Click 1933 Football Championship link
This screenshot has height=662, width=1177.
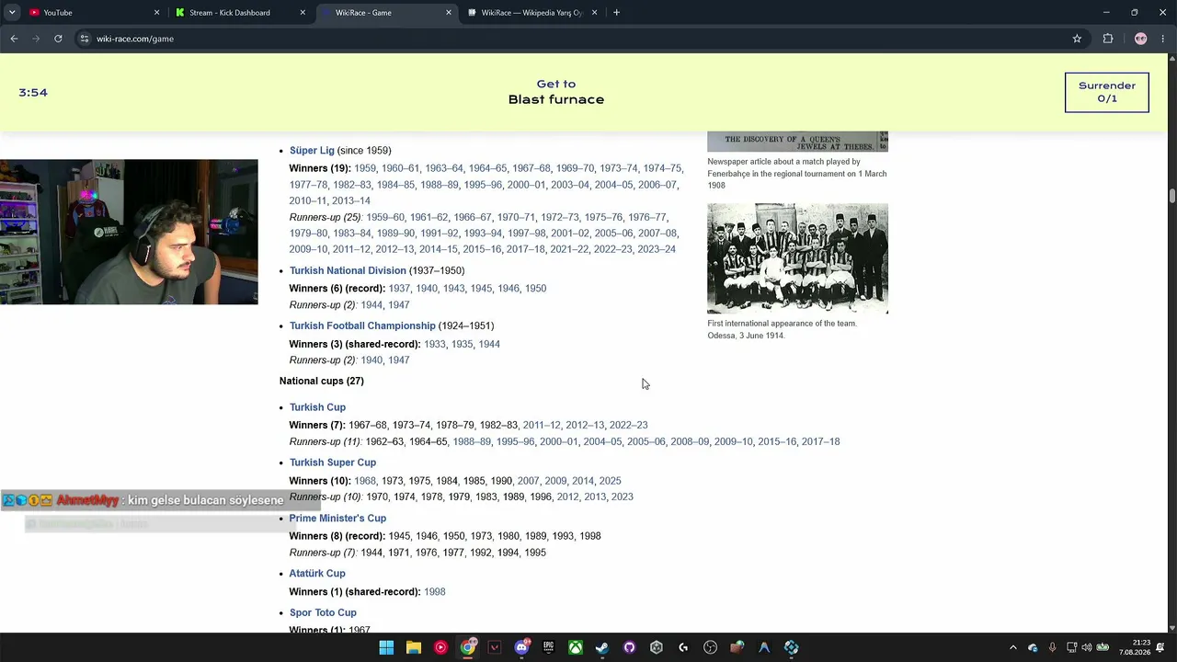[x=435, y=344]
